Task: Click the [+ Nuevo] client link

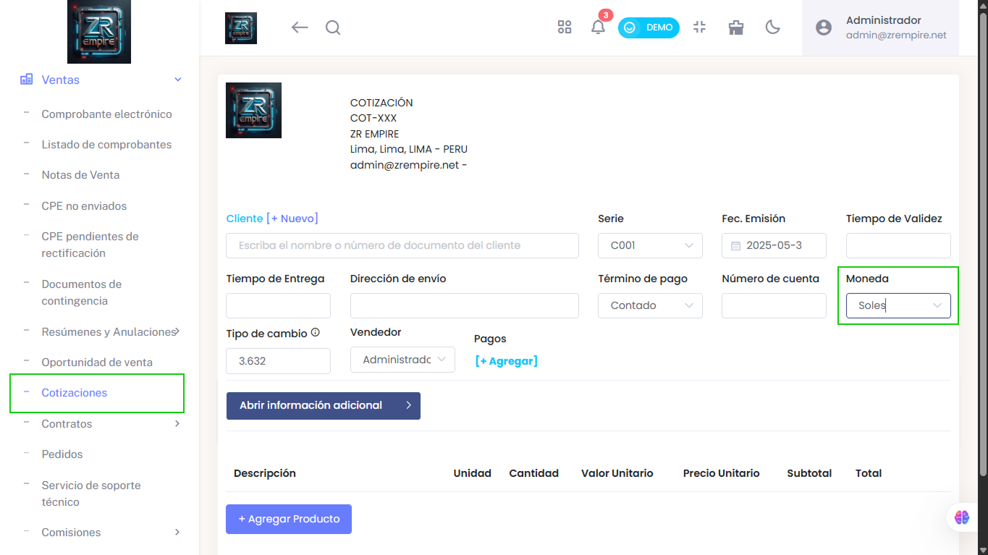Action: pos(292,219)
